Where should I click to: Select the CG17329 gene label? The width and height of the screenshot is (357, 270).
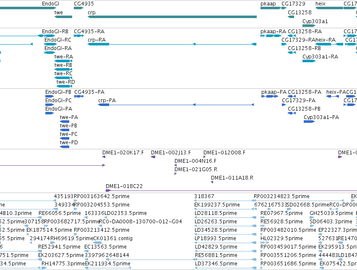[x=293, y=4]
